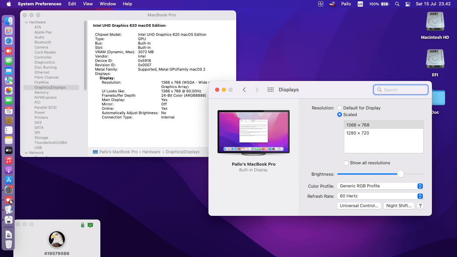The height and width of the screenshot is (257, 457).
Task: Select 1366 × 768 resolution
Action: point(384,125)
